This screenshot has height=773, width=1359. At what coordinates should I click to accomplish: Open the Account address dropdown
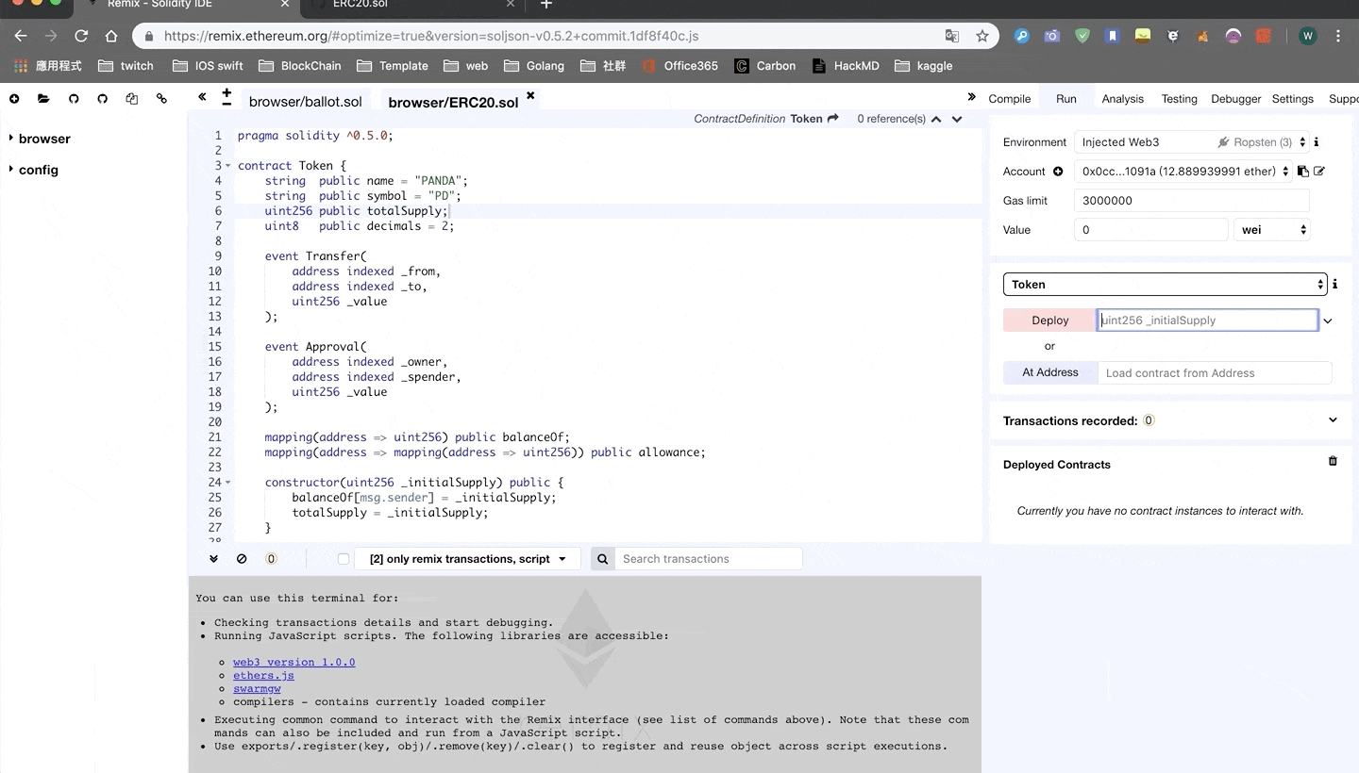[x=1183, y=172]
